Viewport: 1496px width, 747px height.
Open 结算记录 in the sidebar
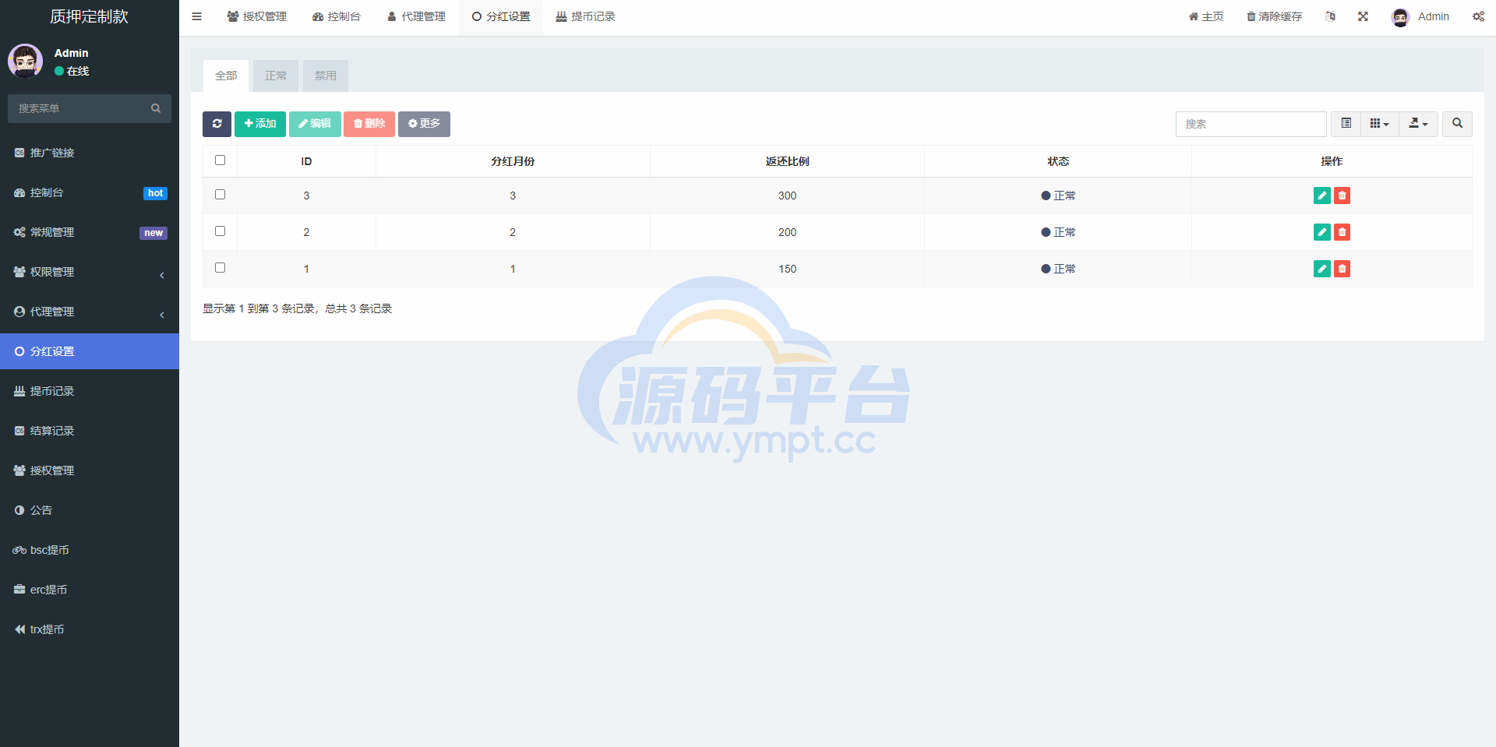(90, 431)
